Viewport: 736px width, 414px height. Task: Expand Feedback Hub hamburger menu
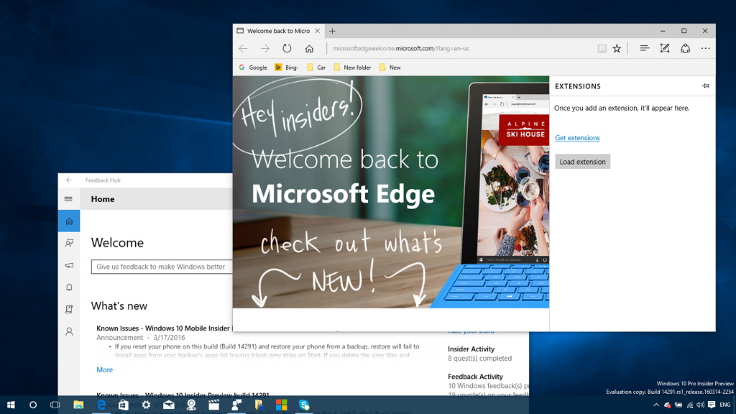click(68, 199)
